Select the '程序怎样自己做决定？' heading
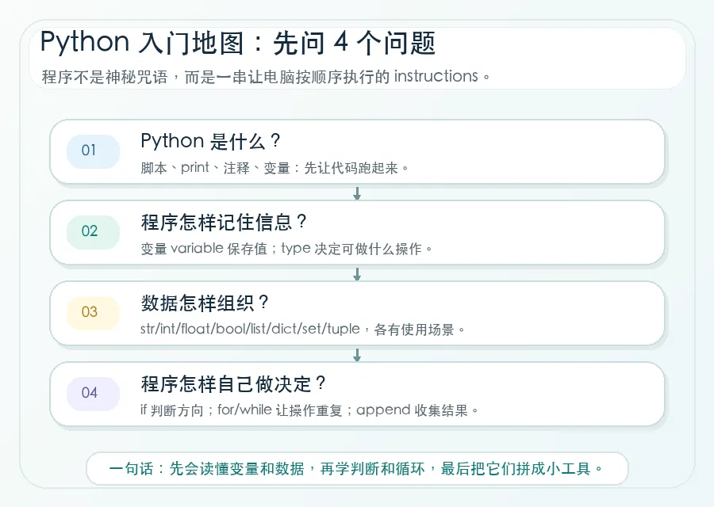714x507 pixels. pos(233,383)
